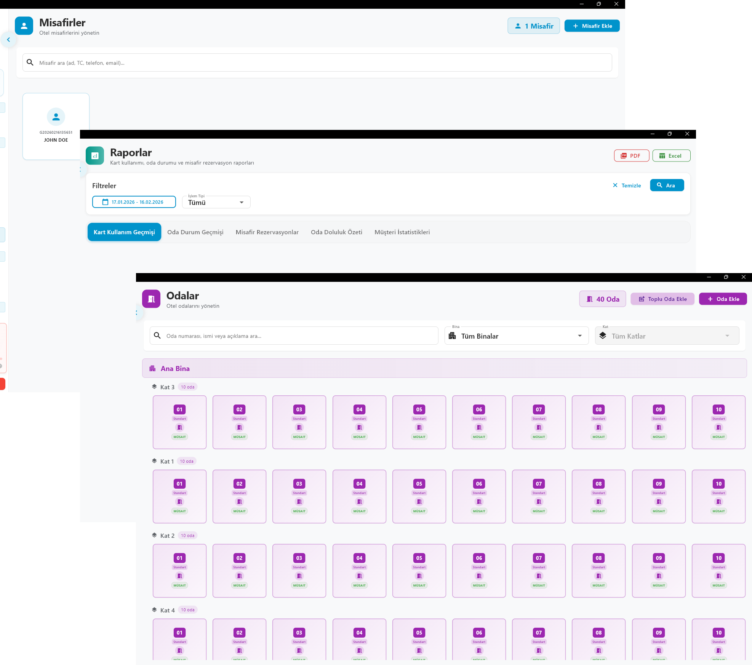Switch to Oda Durum Geçmişi tab
The height and width of the screenshot is (665, 752).
[195, 232]
